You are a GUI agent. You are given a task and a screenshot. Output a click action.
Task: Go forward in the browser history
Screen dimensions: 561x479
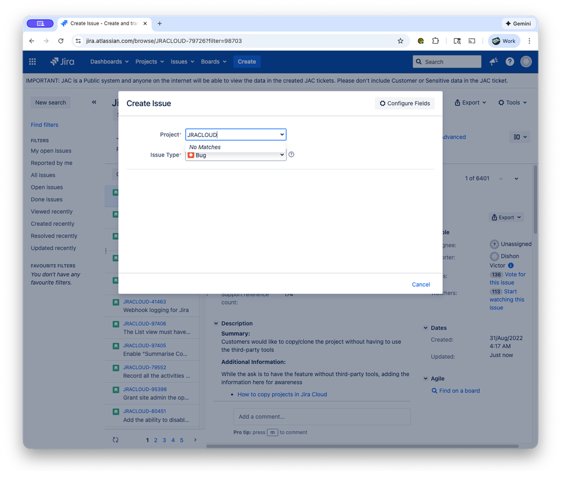pyautogui.click(x=46, y=41)
